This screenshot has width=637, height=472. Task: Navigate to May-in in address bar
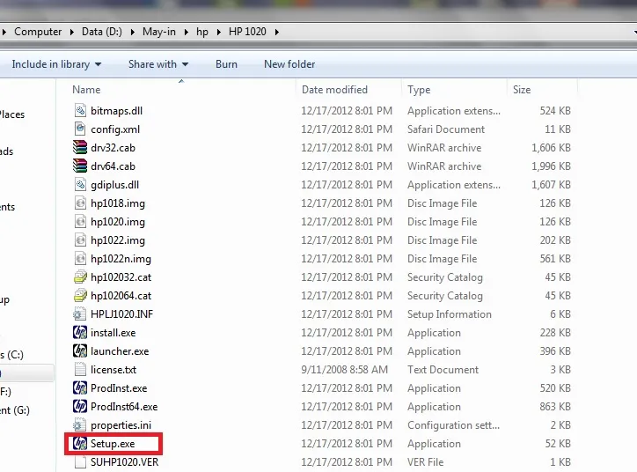[158, 32]
